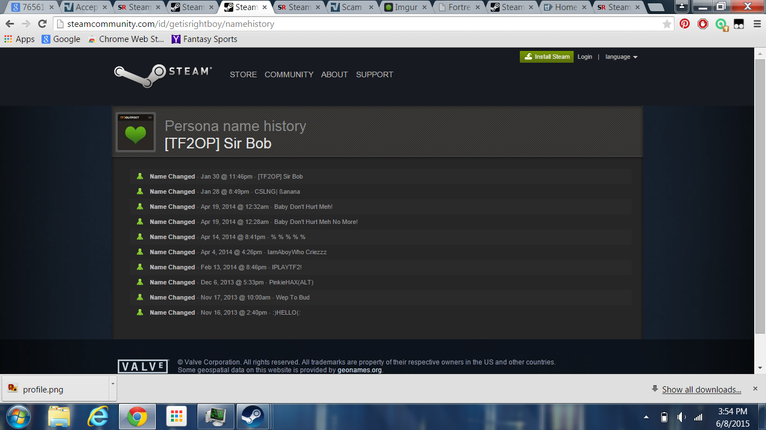Click the CSLNG| ßanana name entry

pyautogui.click(x=277, y=191)
